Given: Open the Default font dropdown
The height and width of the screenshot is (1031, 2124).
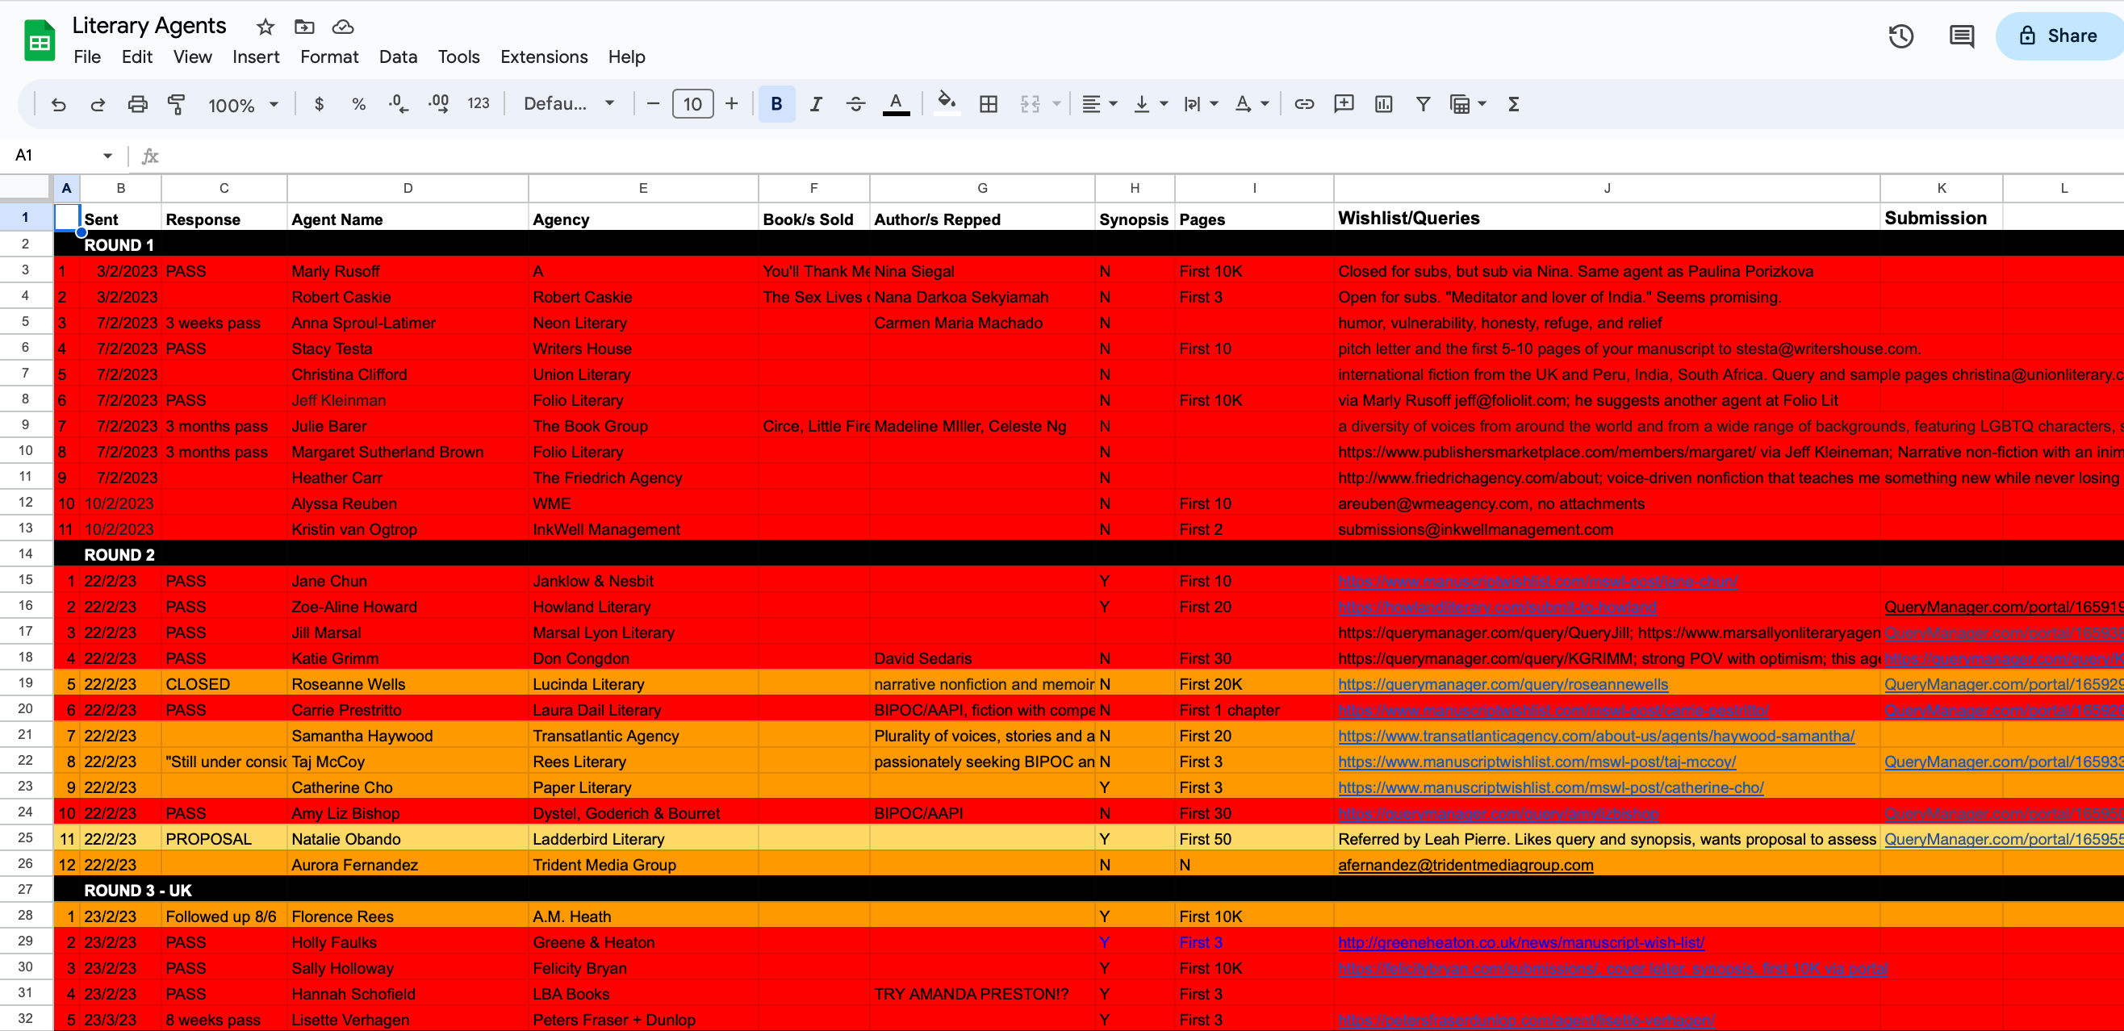Looking at the screenshot, I should tap(569, 105).
